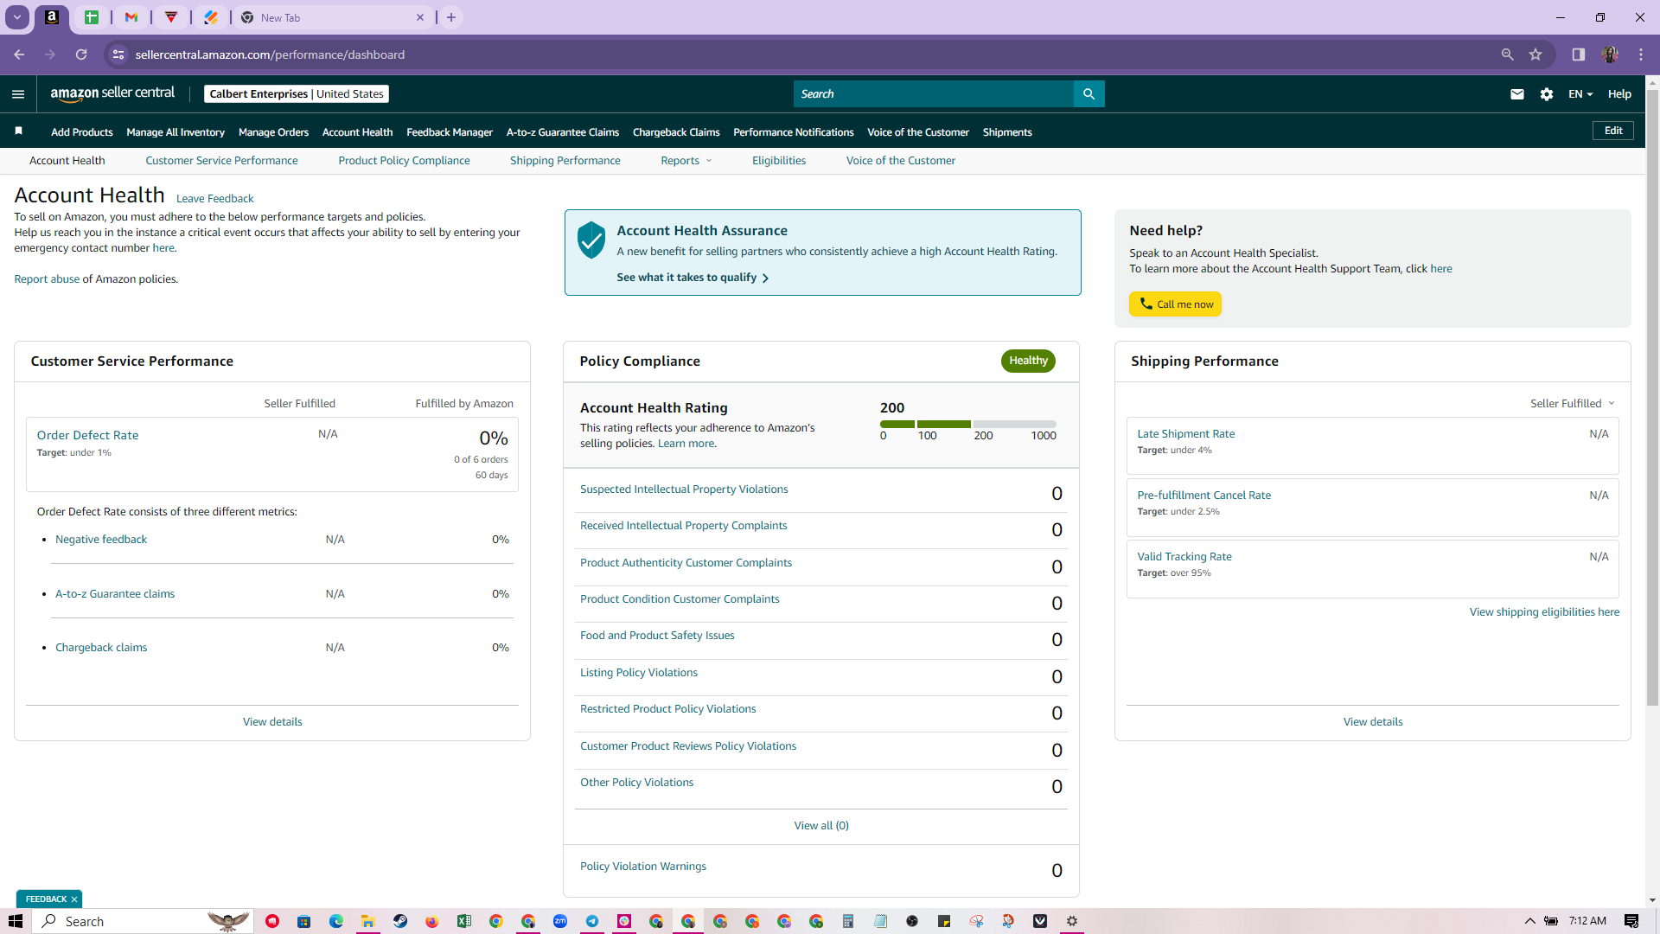Click the Edit button in nav bar

[1613, 131]
